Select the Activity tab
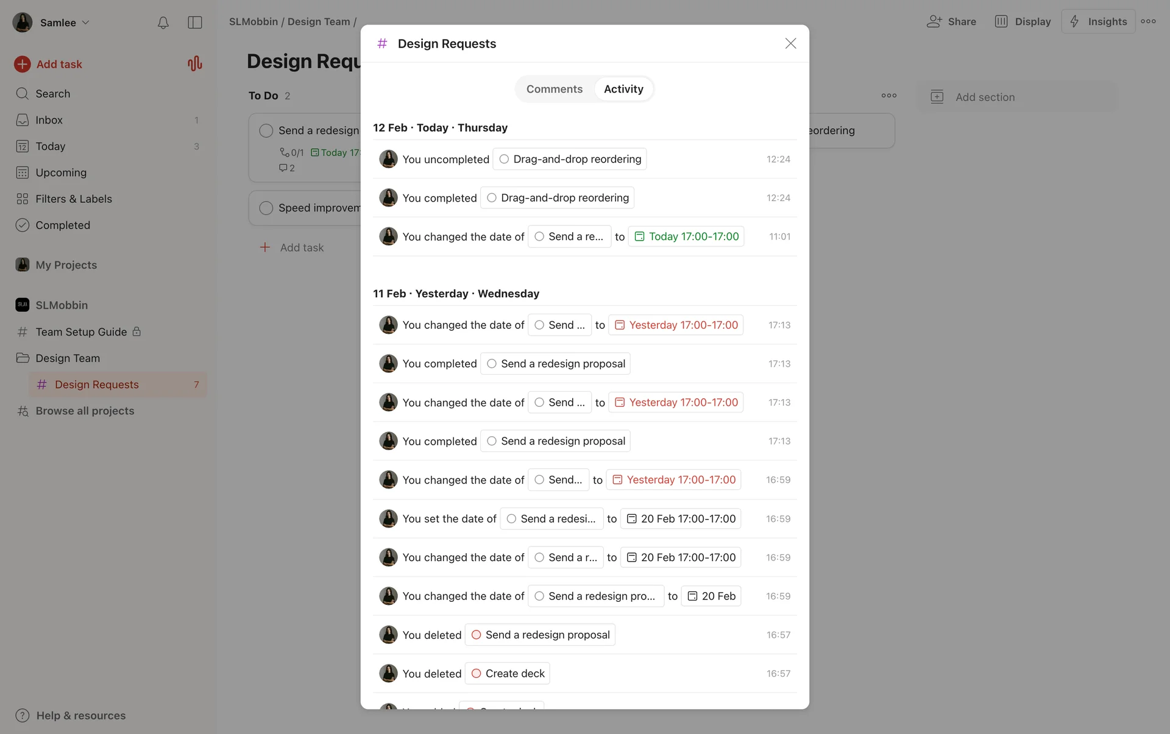The image size is (1170, 734). pyautogui.click(x=623, y=89)
